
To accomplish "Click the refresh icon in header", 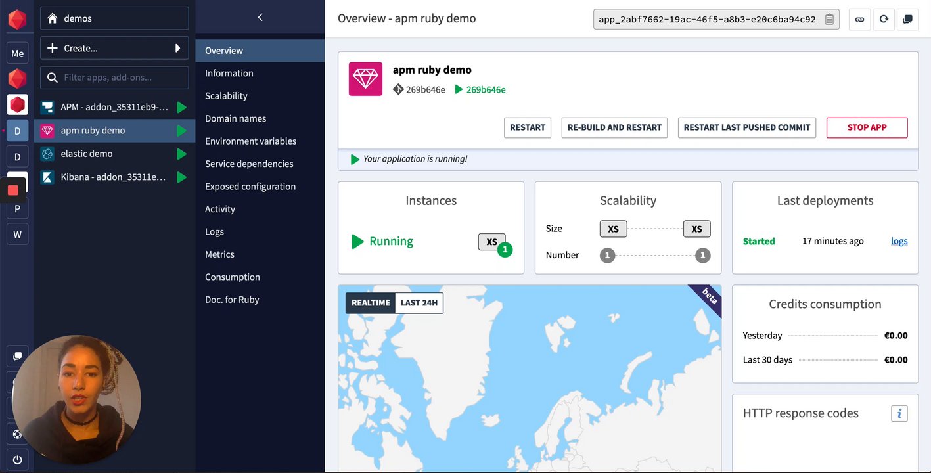I will [884, 19].
